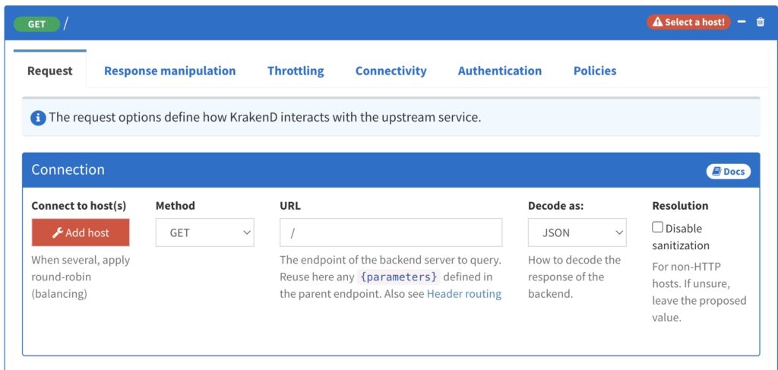Click the wrench icon on Add host
The width and height of the screenshot is (778, 370).
[58, 232]
